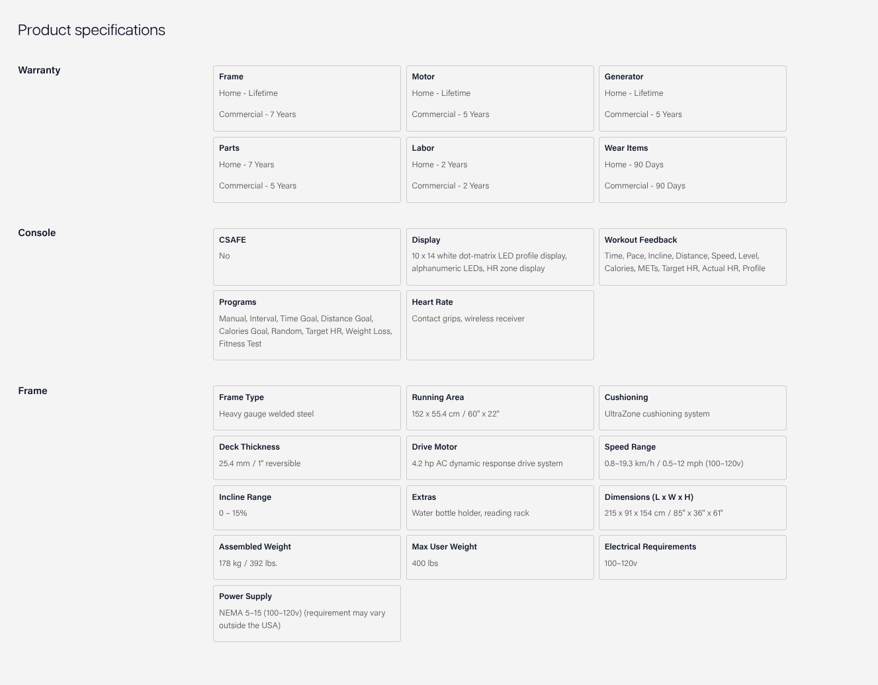
Task: Click the Console section label
Action: coord(37,233)
